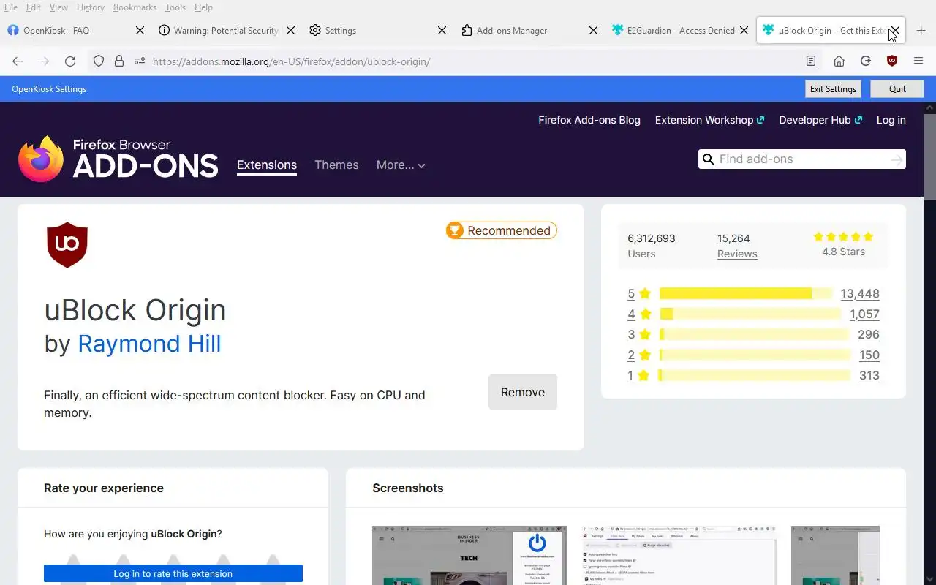
Task: Open the Recommended badge
Action: [502, 230]
